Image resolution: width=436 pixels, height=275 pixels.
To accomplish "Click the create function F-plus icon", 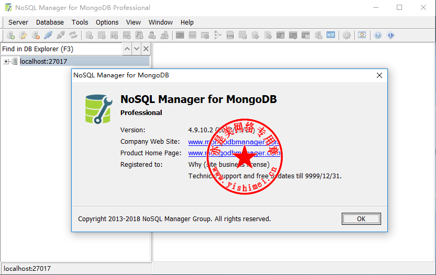I will point(139,35).
